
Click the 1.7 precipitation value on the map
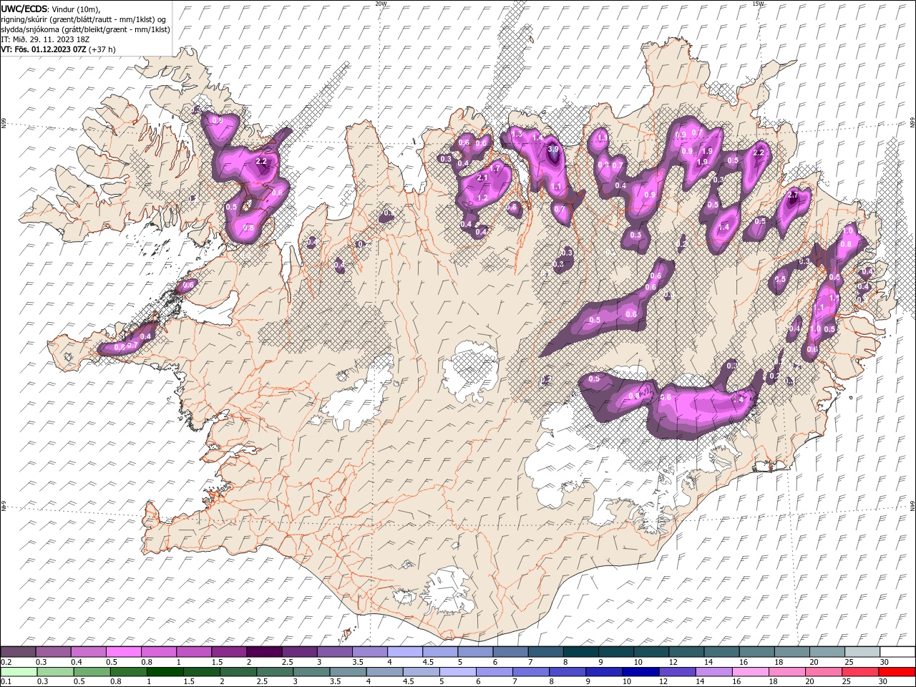click(494, 169)
